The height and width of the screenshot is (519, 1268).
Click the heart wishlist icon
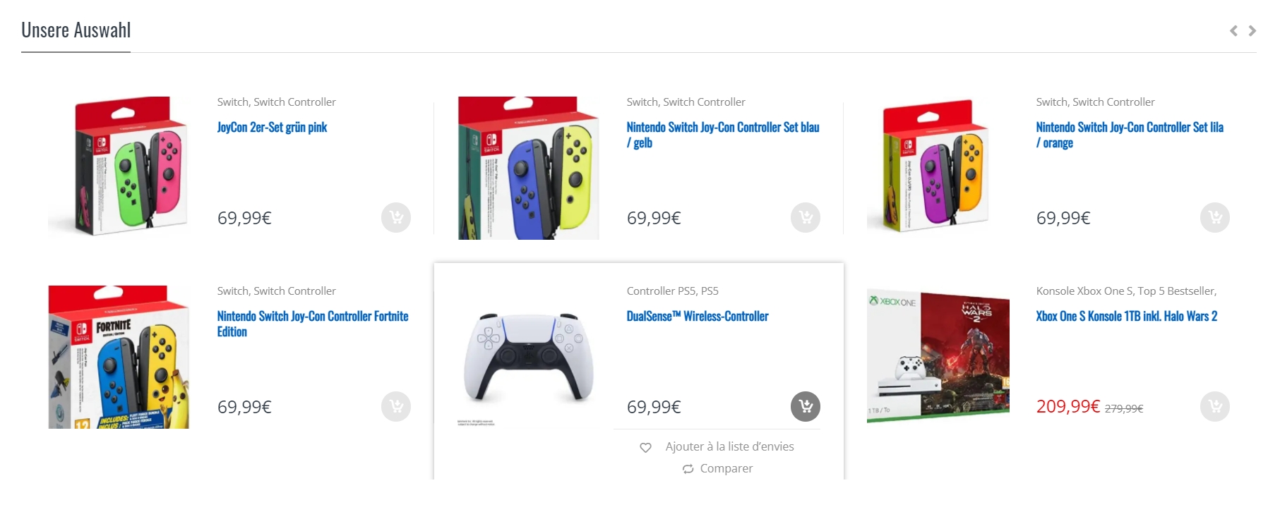[645, 447]
